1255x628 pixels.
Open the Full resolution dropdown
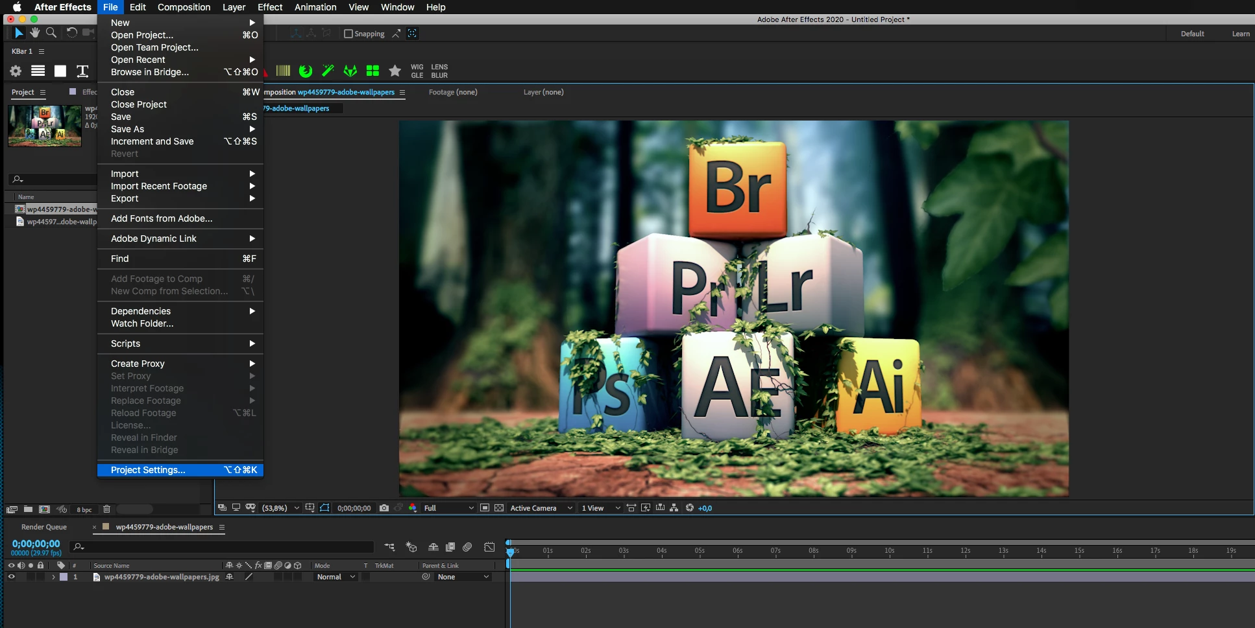point(449,508)
